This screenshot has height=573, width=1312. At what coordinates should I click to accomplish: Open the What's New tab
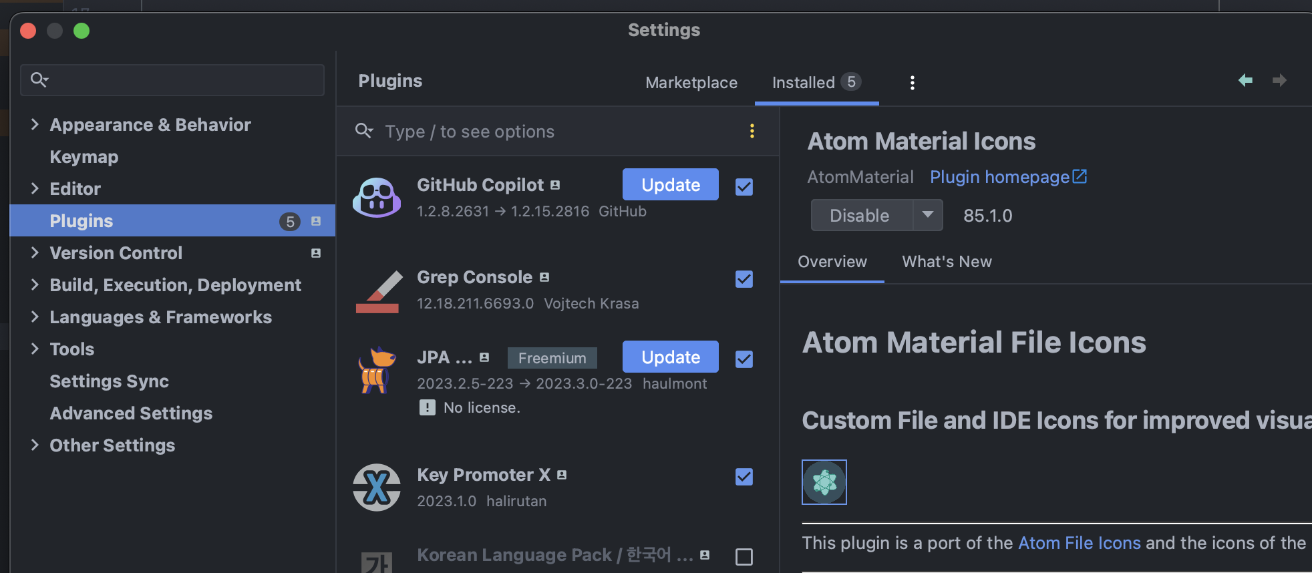click(947, 262)
